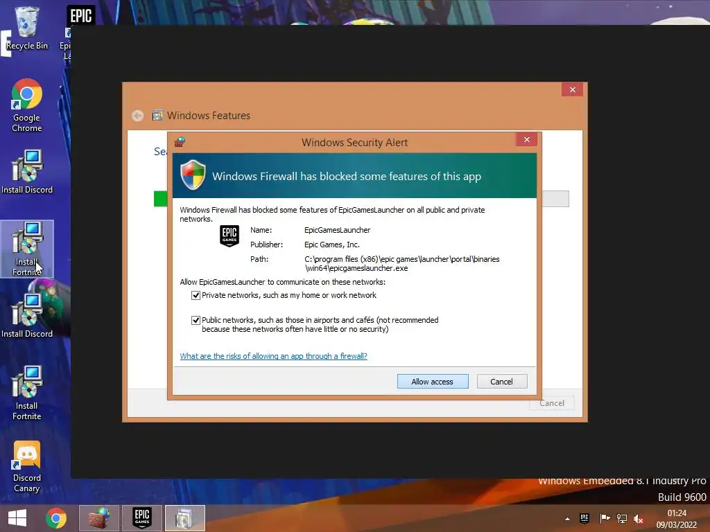Open Discord Canary desktop shortcut
710x532 pixels.
coord(27,466)
